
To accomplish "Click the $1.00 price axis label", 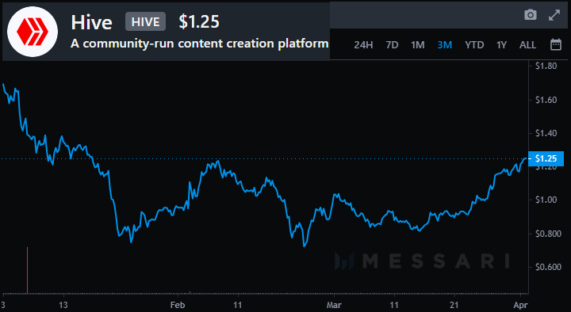I will click(546, 200).
